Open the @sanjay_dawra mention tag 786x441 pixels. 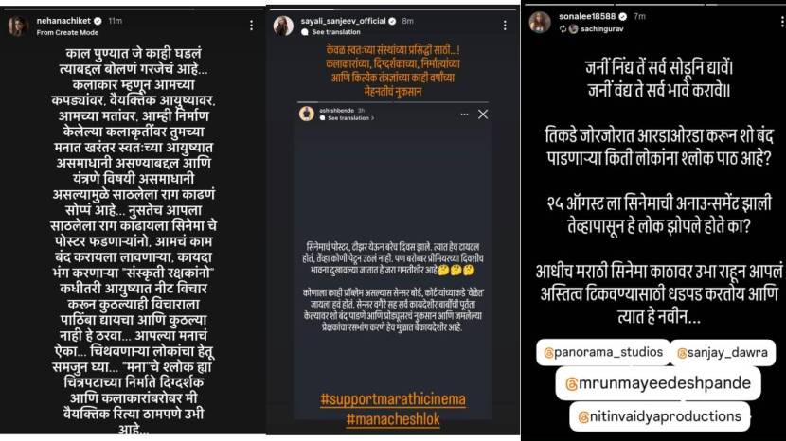coord(723,353)
